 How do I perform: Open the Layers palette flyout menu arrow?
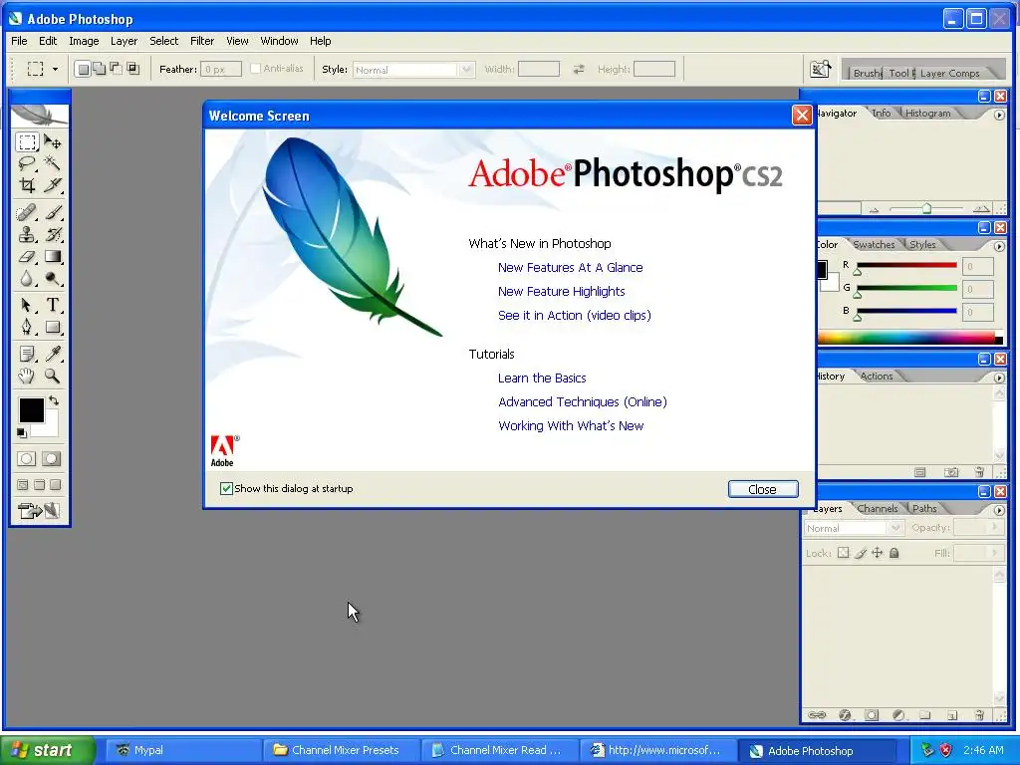[x=999, y=511]
